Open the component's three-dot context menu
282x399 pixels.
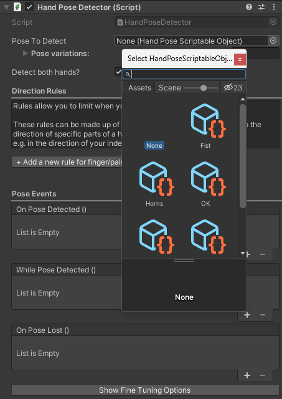click(274, 7)
